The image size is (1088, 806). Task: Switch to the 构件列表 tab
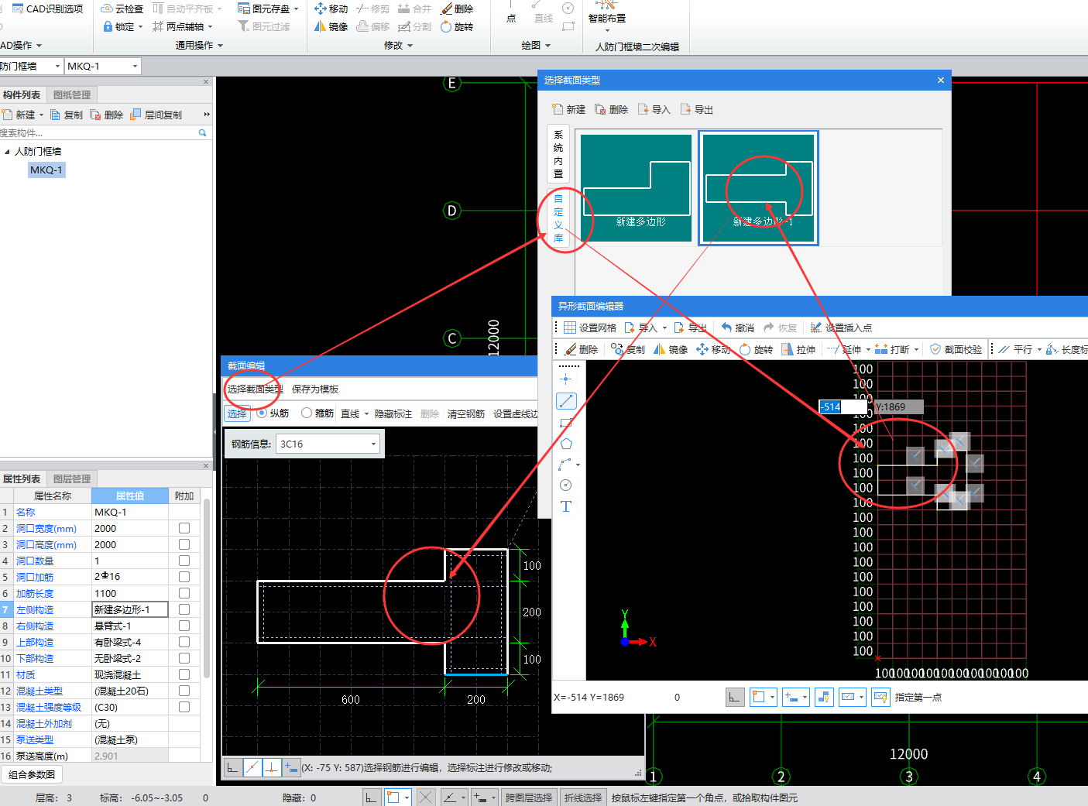pos(22,94)
